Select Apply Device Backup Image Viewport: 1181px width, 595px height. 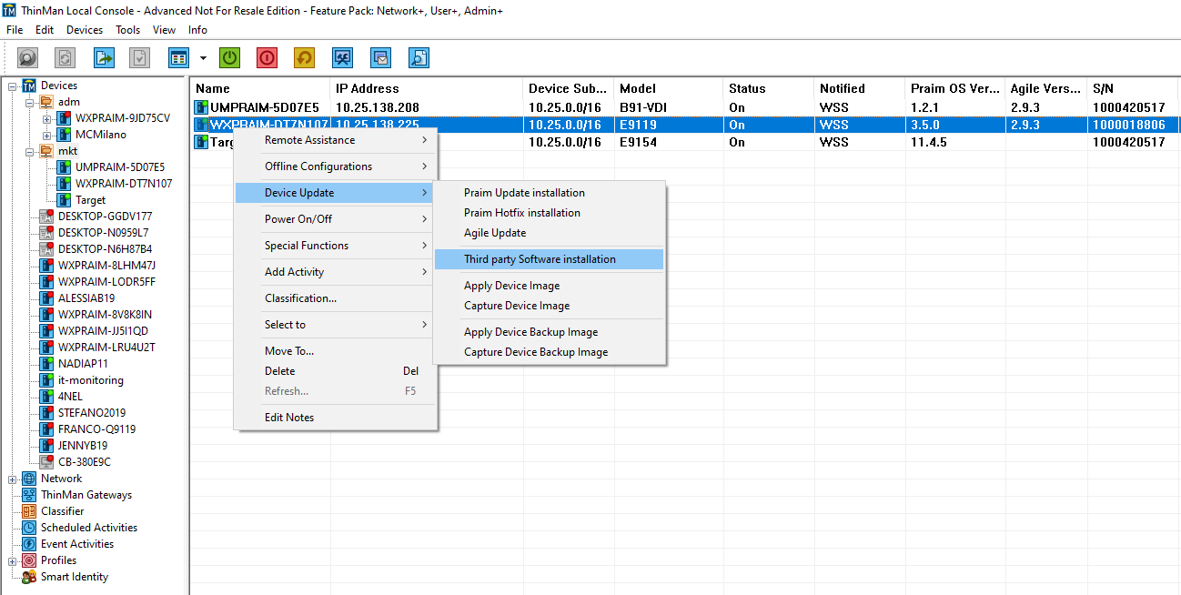click(x=550, y=332)
